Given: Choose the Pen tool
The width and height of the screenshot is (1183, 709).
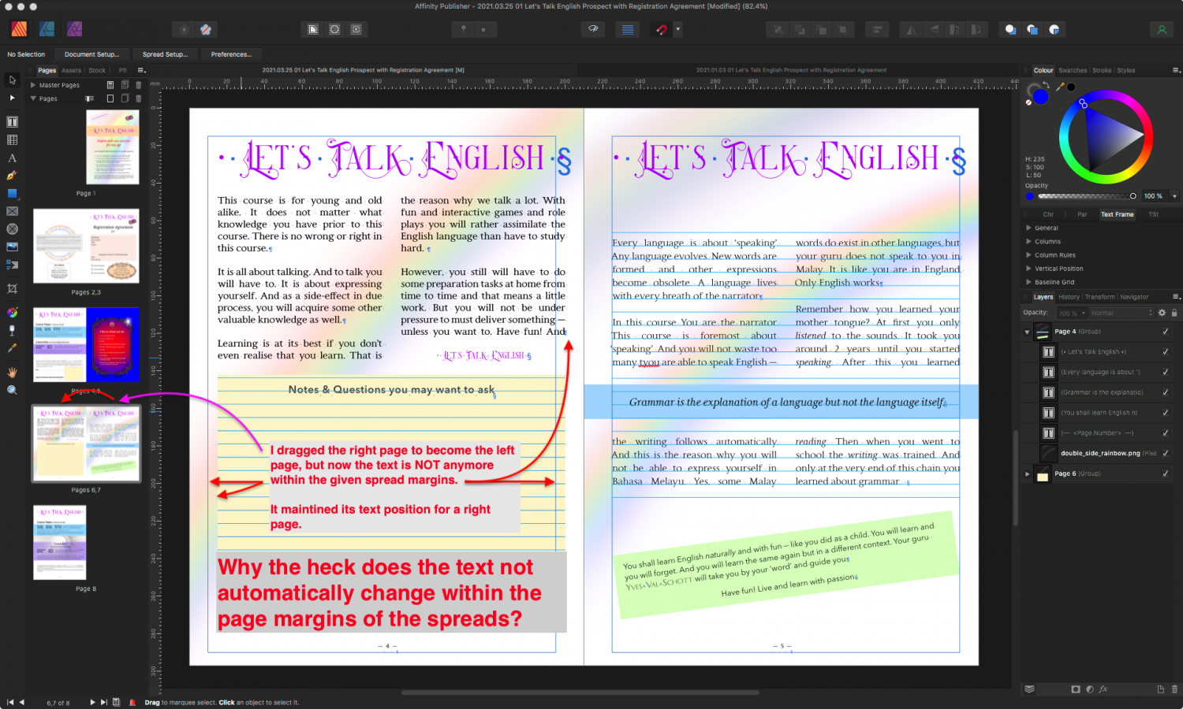Looking at the screenshot, I should pyautogui.click(x=12, y=176).
